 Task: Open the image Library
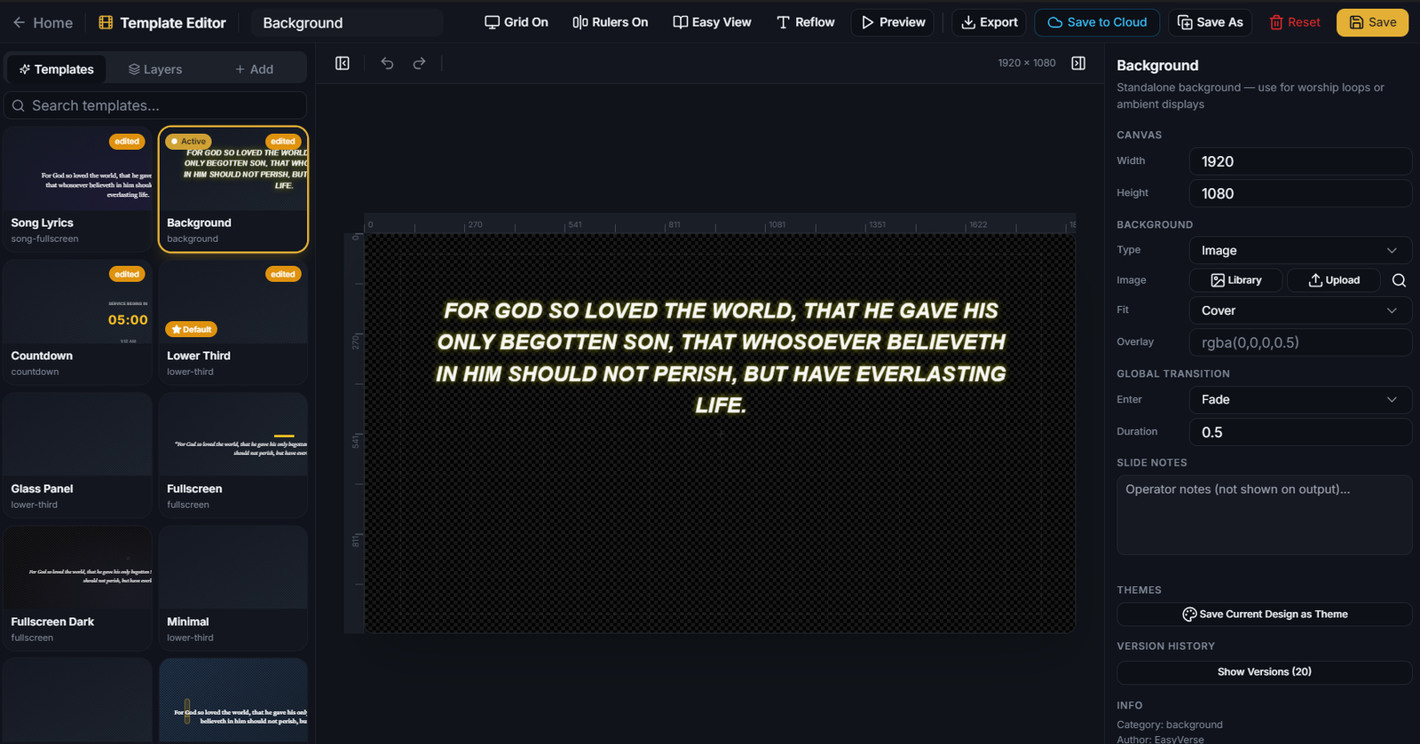[x=1236, y=280]
